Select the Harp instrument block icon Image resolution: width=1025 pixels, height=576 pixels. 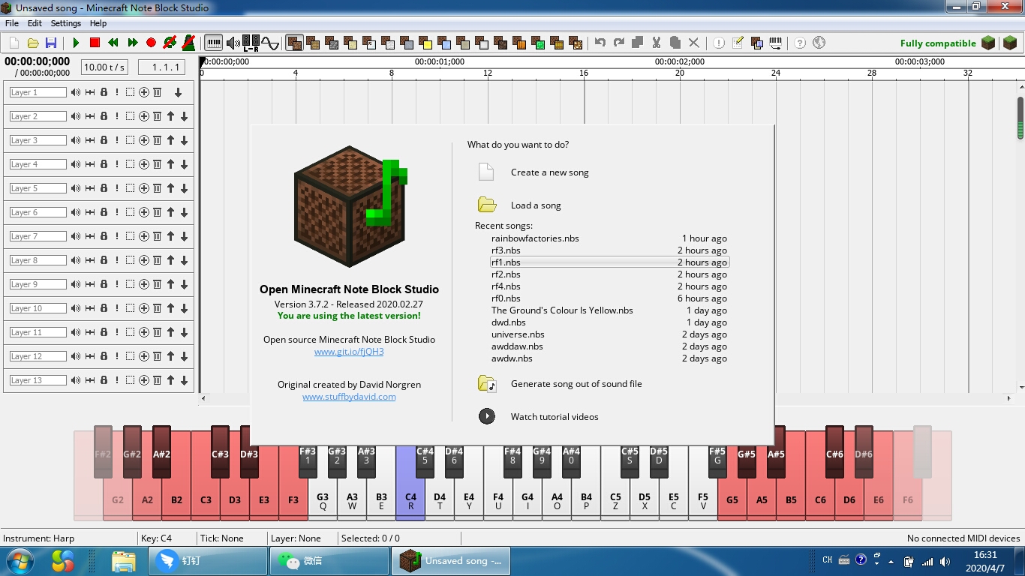point(294,43)
